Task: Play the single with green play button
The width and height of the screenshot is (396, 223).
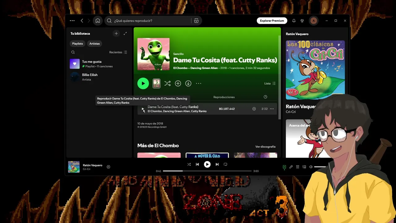Action: 143,83
